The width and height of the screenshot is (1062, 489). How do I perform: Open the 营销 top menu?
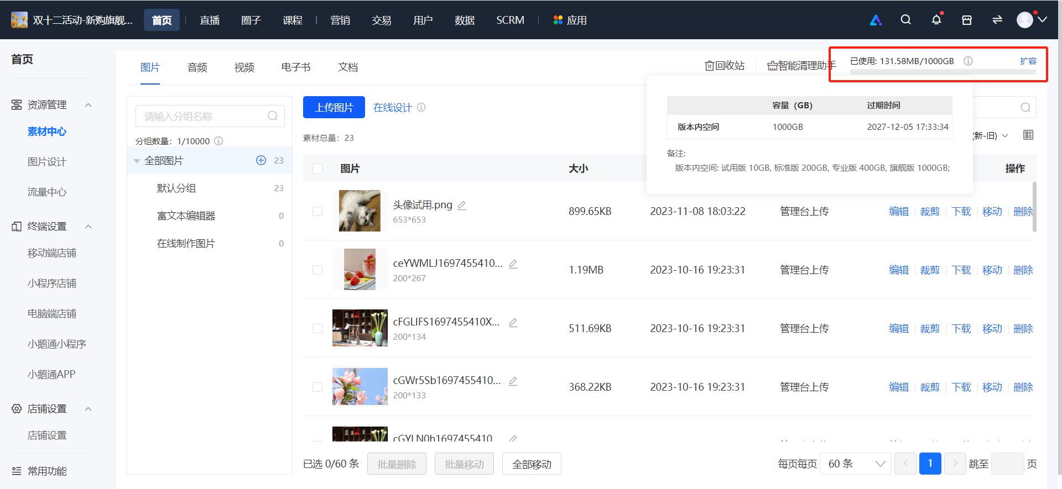tap(340, 20)
